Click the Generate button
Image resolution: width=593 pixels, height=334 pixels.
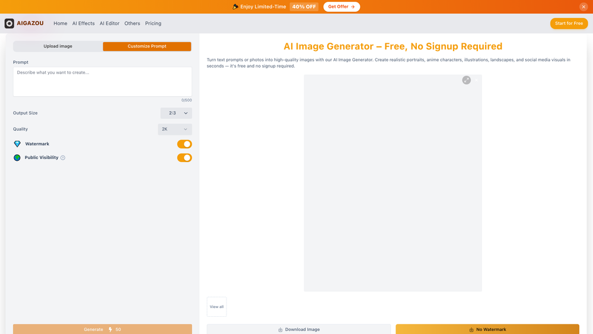(103, 329)
